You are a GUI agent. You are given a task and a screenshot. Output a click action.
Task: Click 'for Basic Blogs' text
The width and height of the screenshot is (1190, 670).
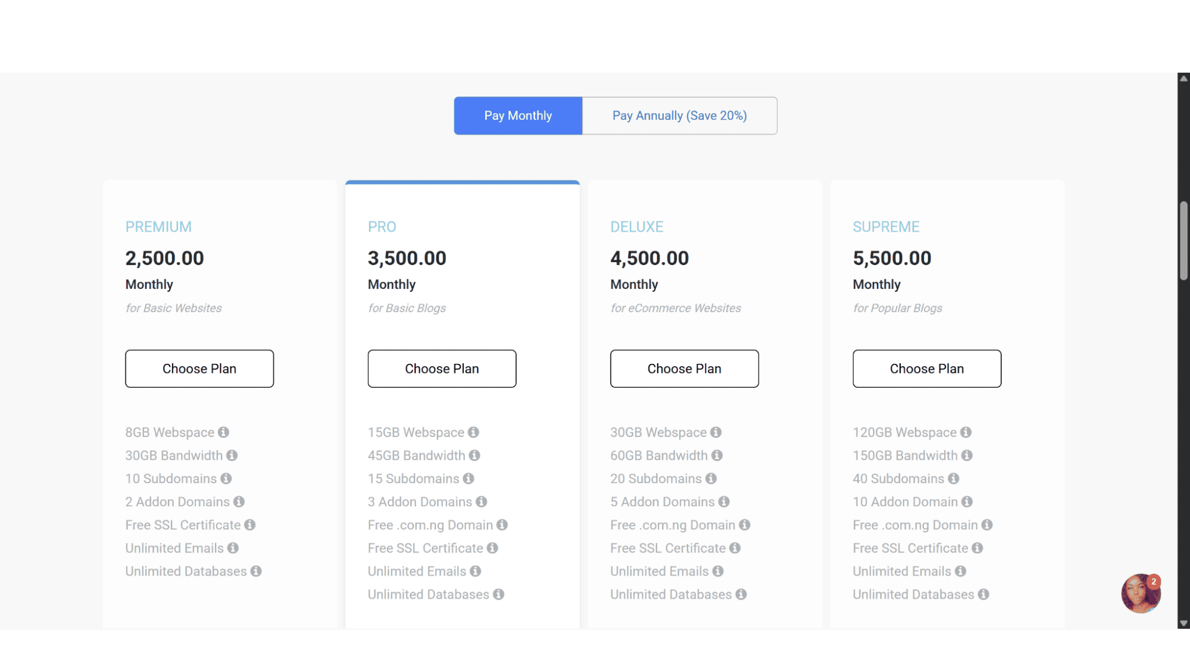pyautogui.click(x=407, y=308)
